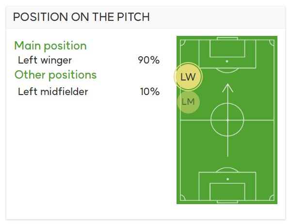
Task: Click the 10% value
Action: pyautogui.click(x=150, y=92)
